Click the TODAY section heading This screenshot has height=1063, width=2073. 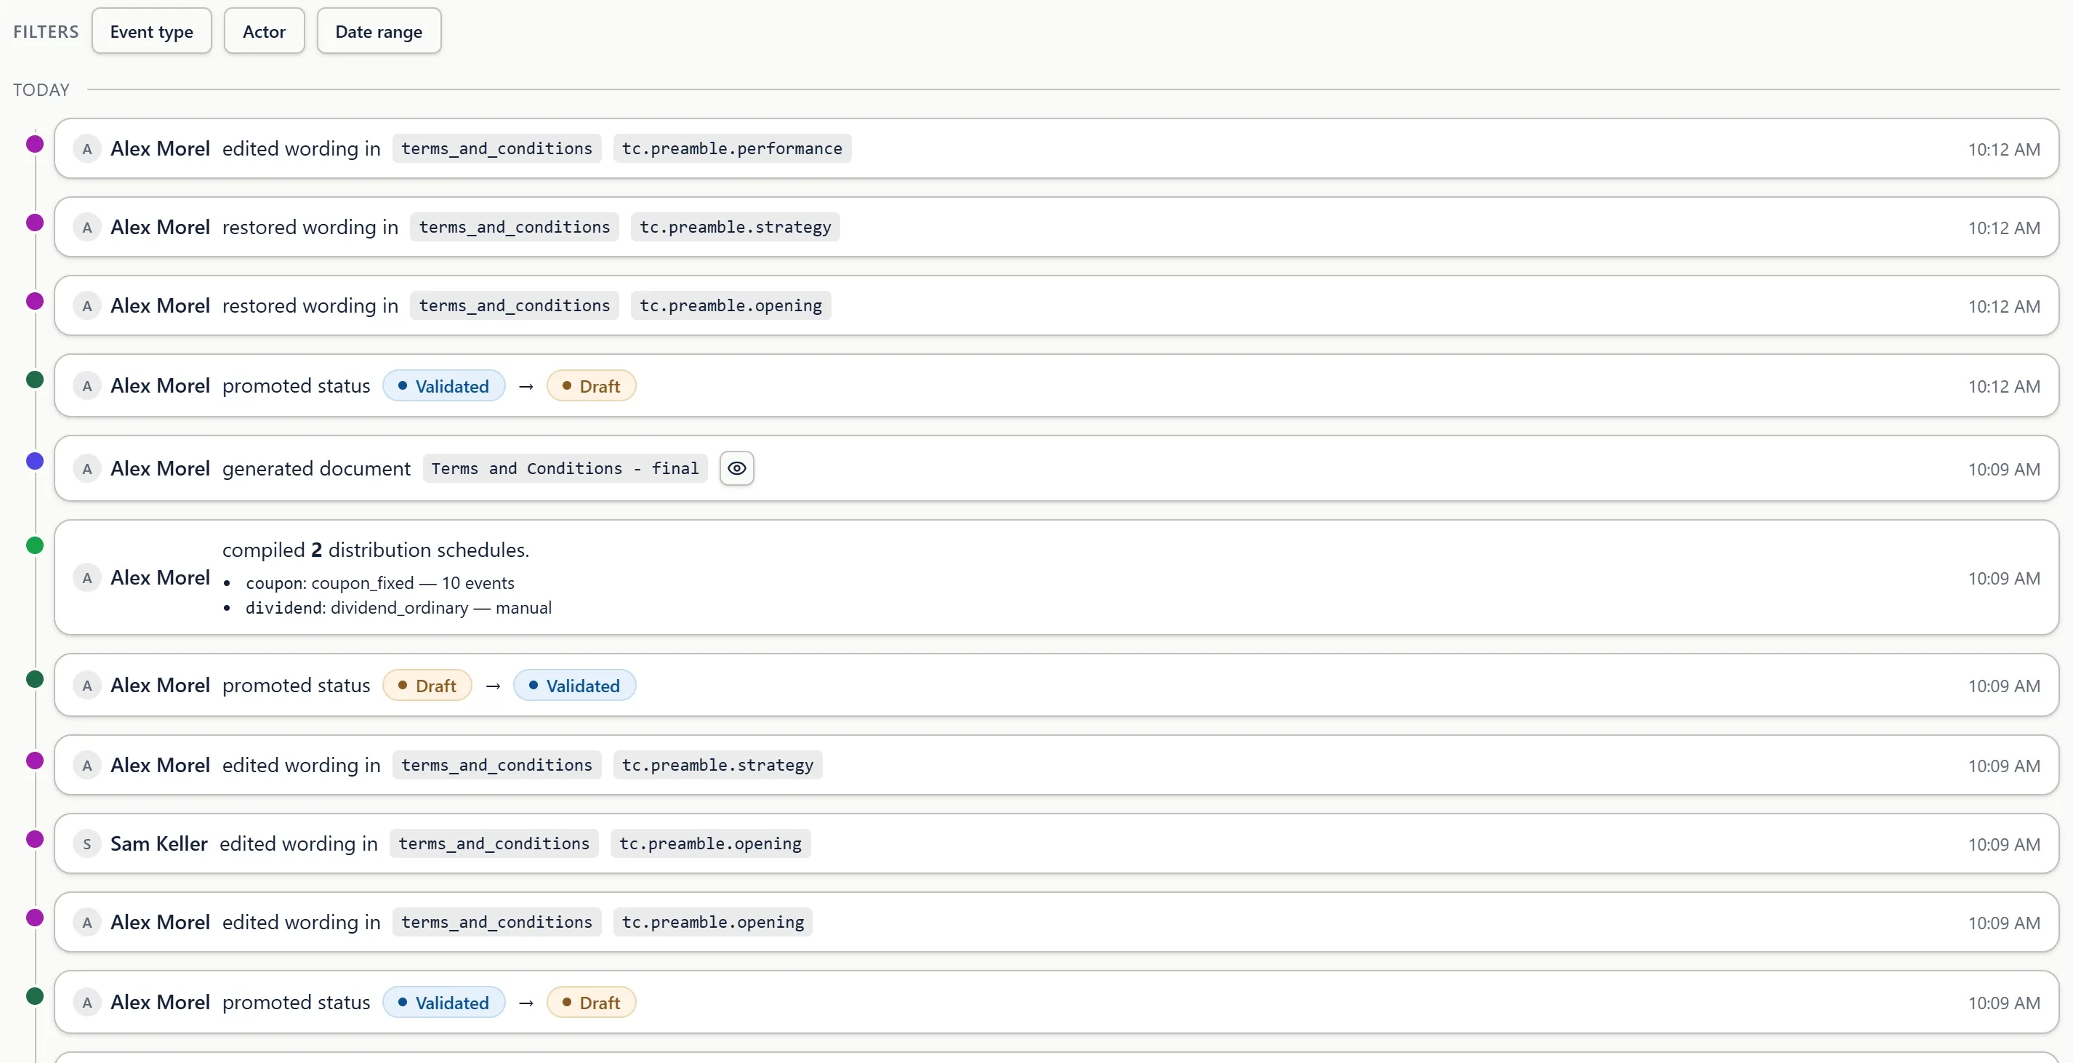(41, 89)
